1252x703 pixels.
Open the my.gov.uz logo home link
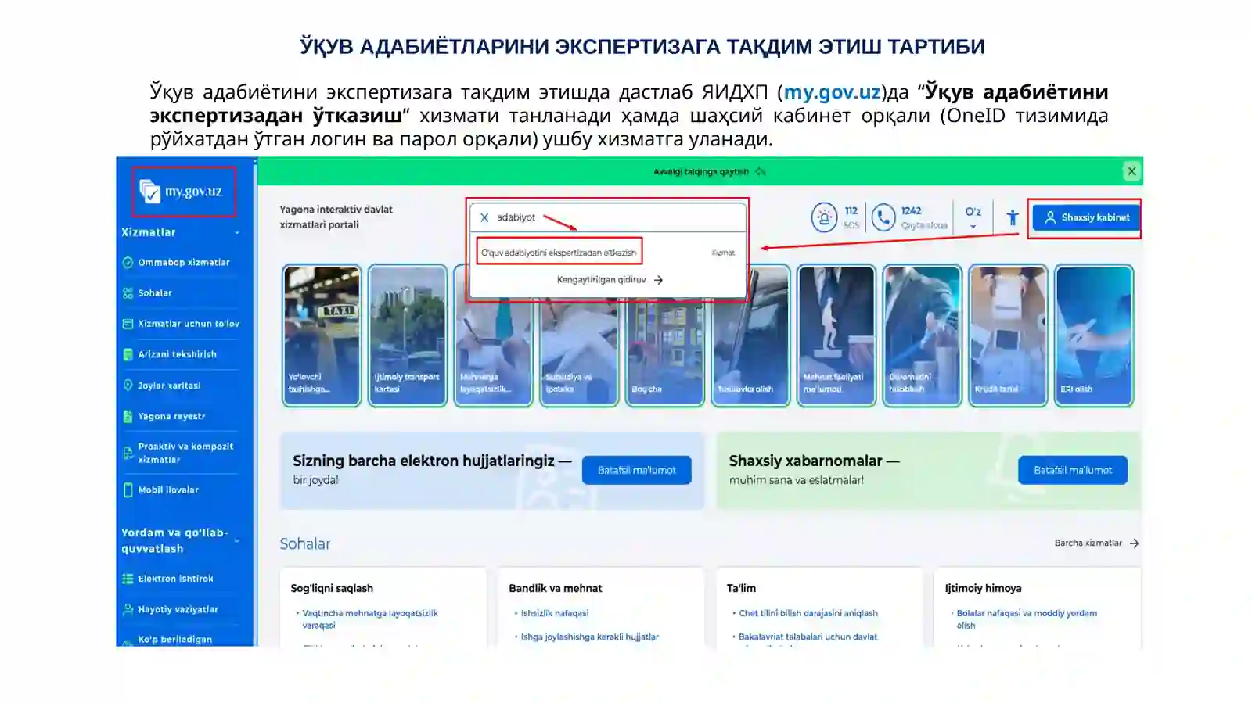[x=182, y=191]
